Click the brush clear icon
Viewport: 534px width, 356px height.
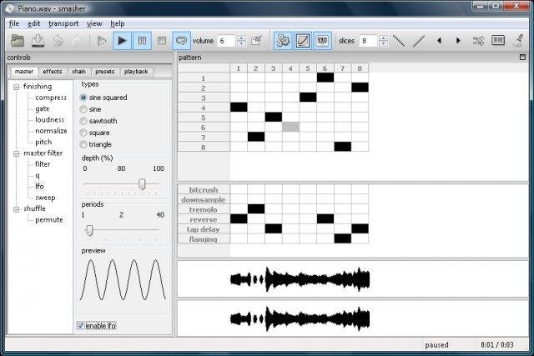[518, 41]
